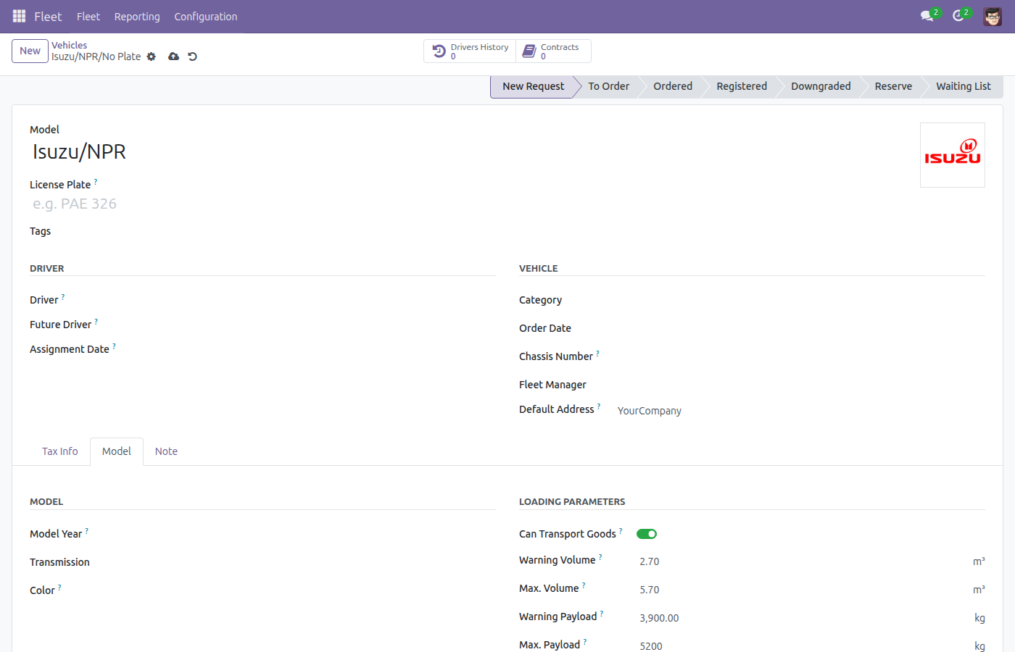Open Drivers History stat button
Image resolution: width=1015 pixels, height=652 pixels.
[470, 51]
